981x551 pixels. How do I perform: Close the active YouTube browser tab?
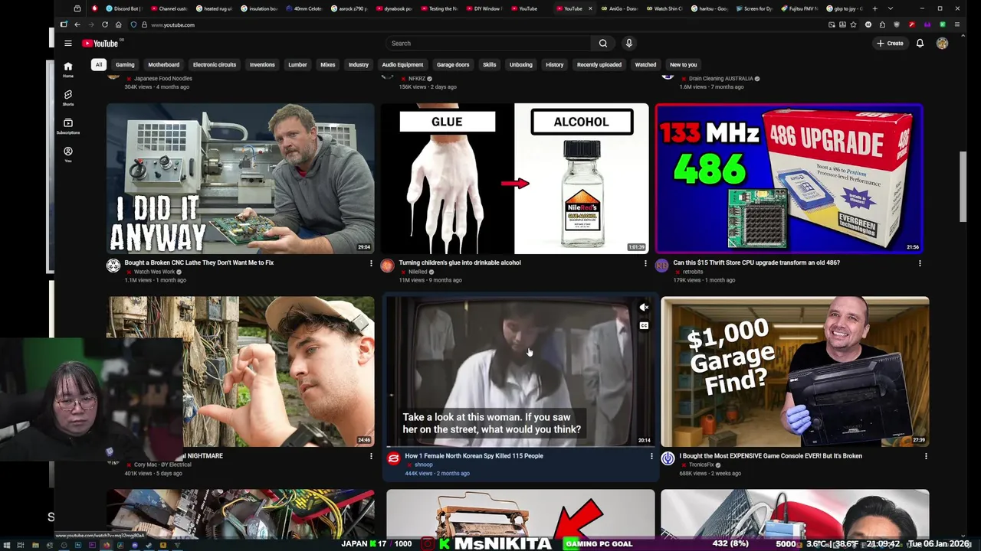click(590, 8)
